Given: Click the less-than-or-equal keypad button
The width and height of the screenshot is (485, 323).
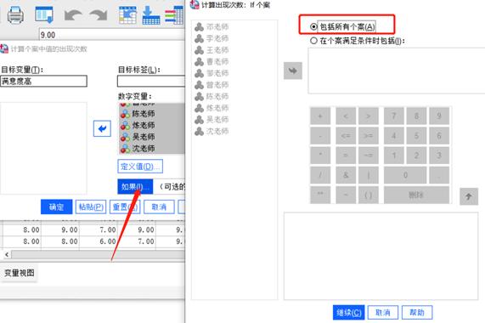Looking at the screenshot, I should tap(346, 136).
